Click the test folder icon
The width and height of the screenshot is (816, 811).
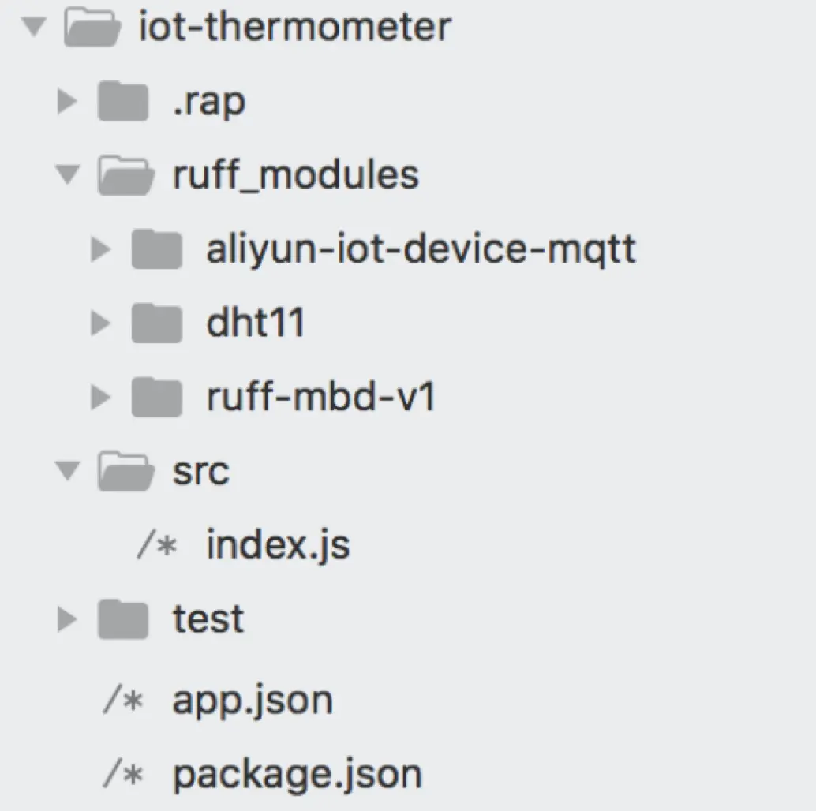pos(123,619)
